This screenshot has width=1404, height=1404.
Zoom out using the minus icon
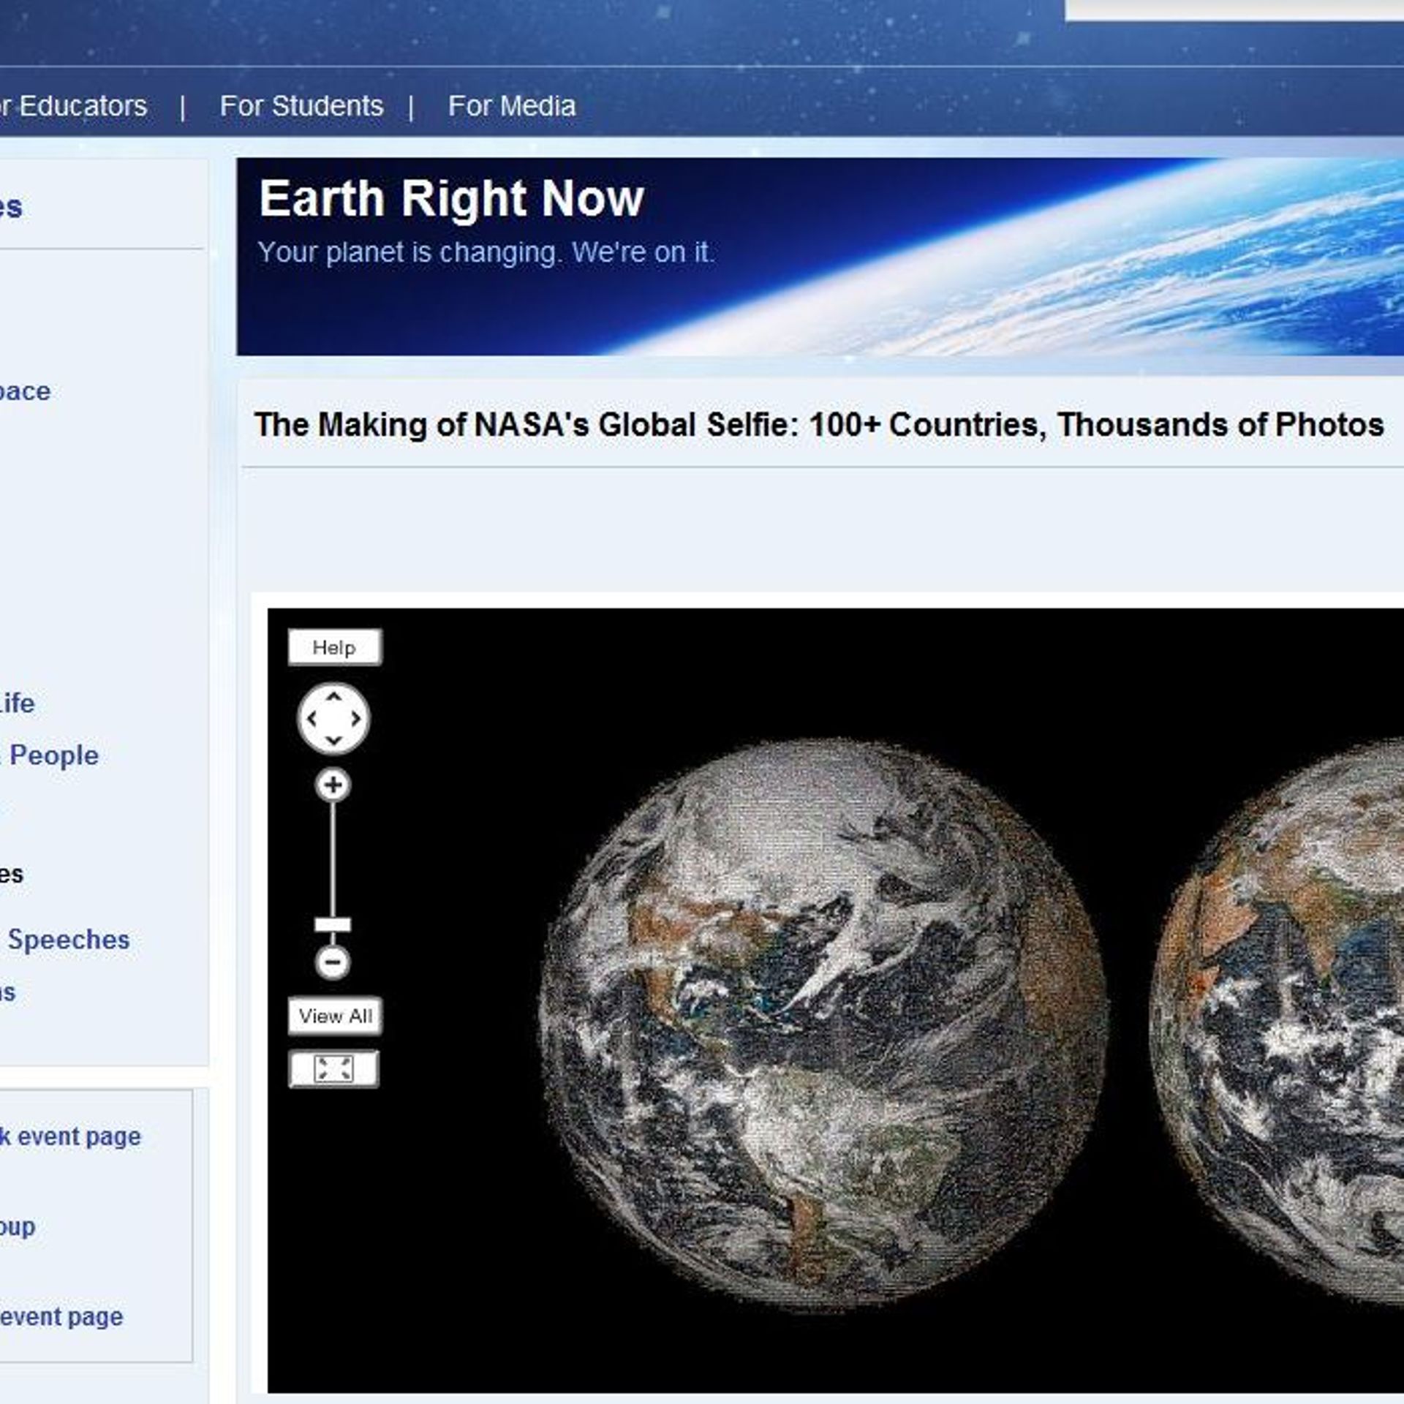[x=333, y=962]
